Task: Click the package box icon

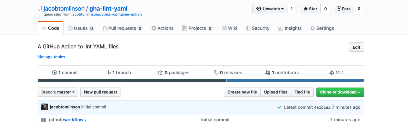Action: click(161, 73)
